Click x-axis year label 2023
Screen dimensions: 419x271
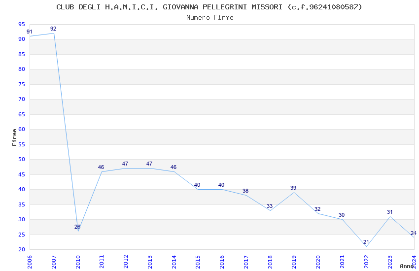coord(390,262)
